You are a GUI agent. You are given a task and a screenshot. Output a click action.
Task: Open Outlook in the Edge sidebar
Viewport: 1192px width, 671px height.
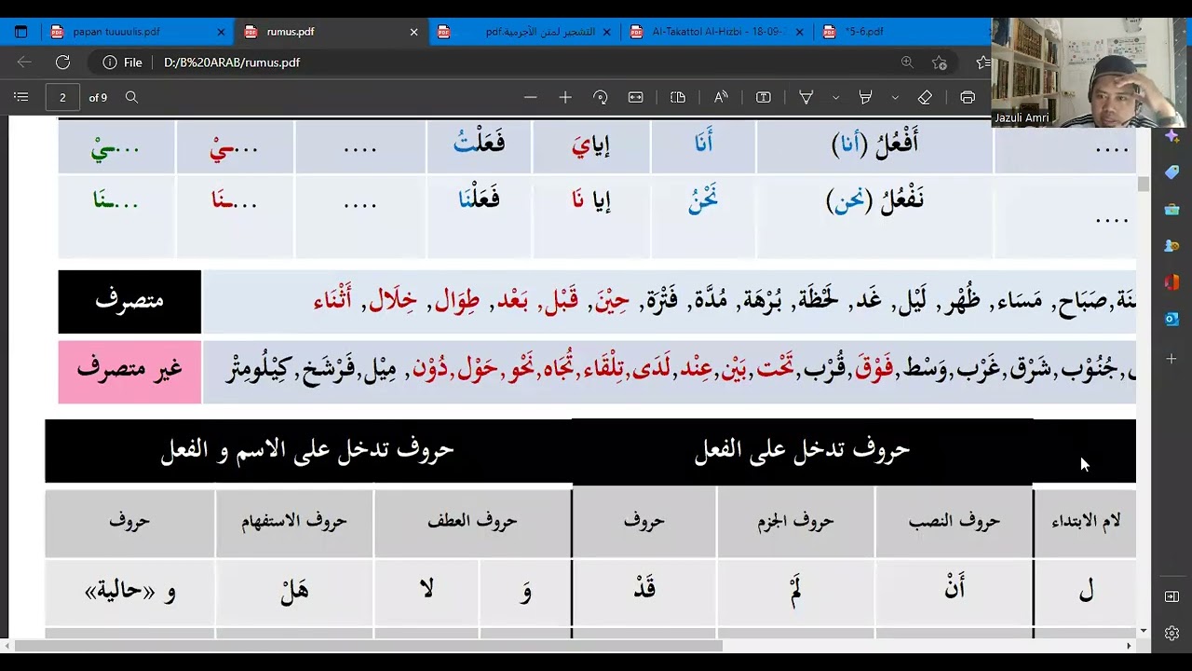[1172, 319]
